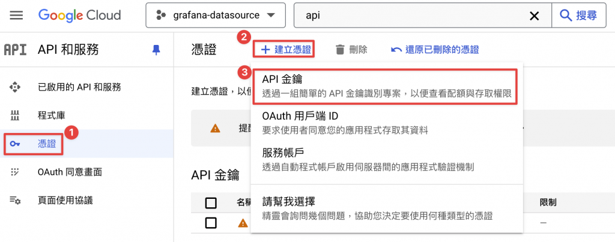Click 還原已刪除的憑證

pos(435,50)
